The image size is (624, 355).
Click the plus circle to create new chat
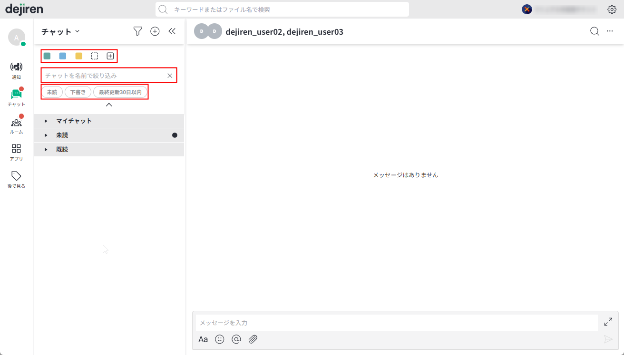coord(155,31)
